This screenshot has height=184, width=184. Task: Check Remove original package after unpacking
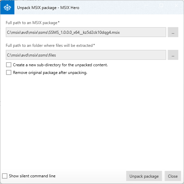tap(9, 73)
